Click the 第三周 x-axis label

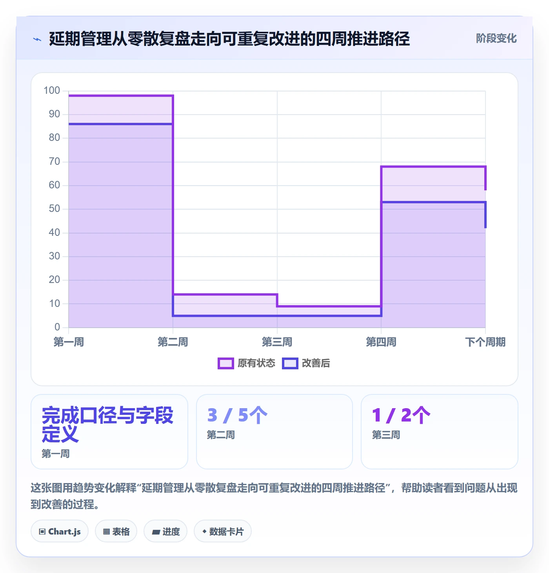point(277,342)
